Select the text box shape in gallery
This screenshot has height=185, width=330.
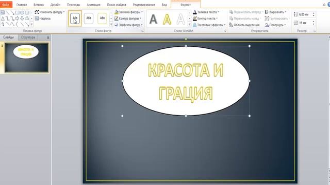(x=2, y=12)
